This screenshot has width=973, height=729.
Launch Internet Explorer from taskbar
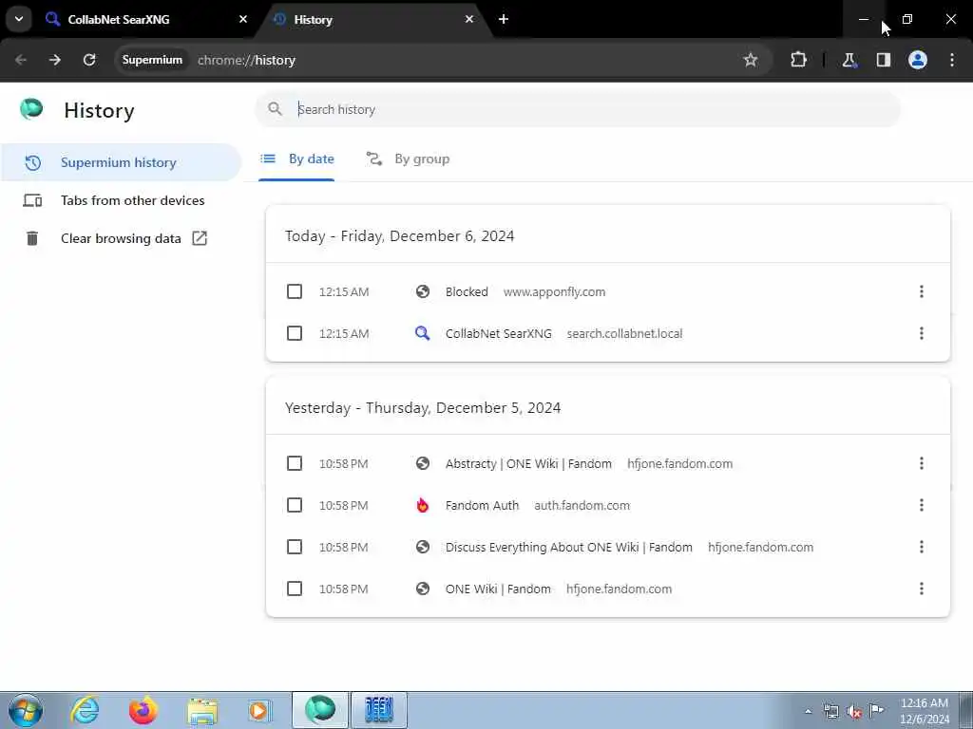(x=85, y=710)
